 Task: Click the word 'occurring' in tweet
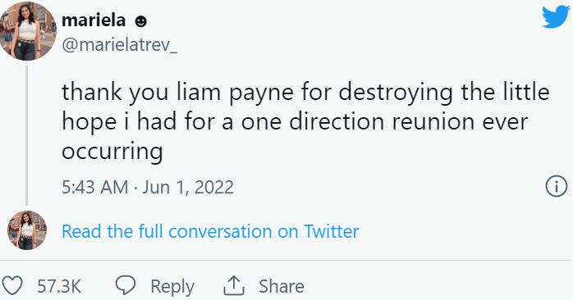tap(112, 152)
